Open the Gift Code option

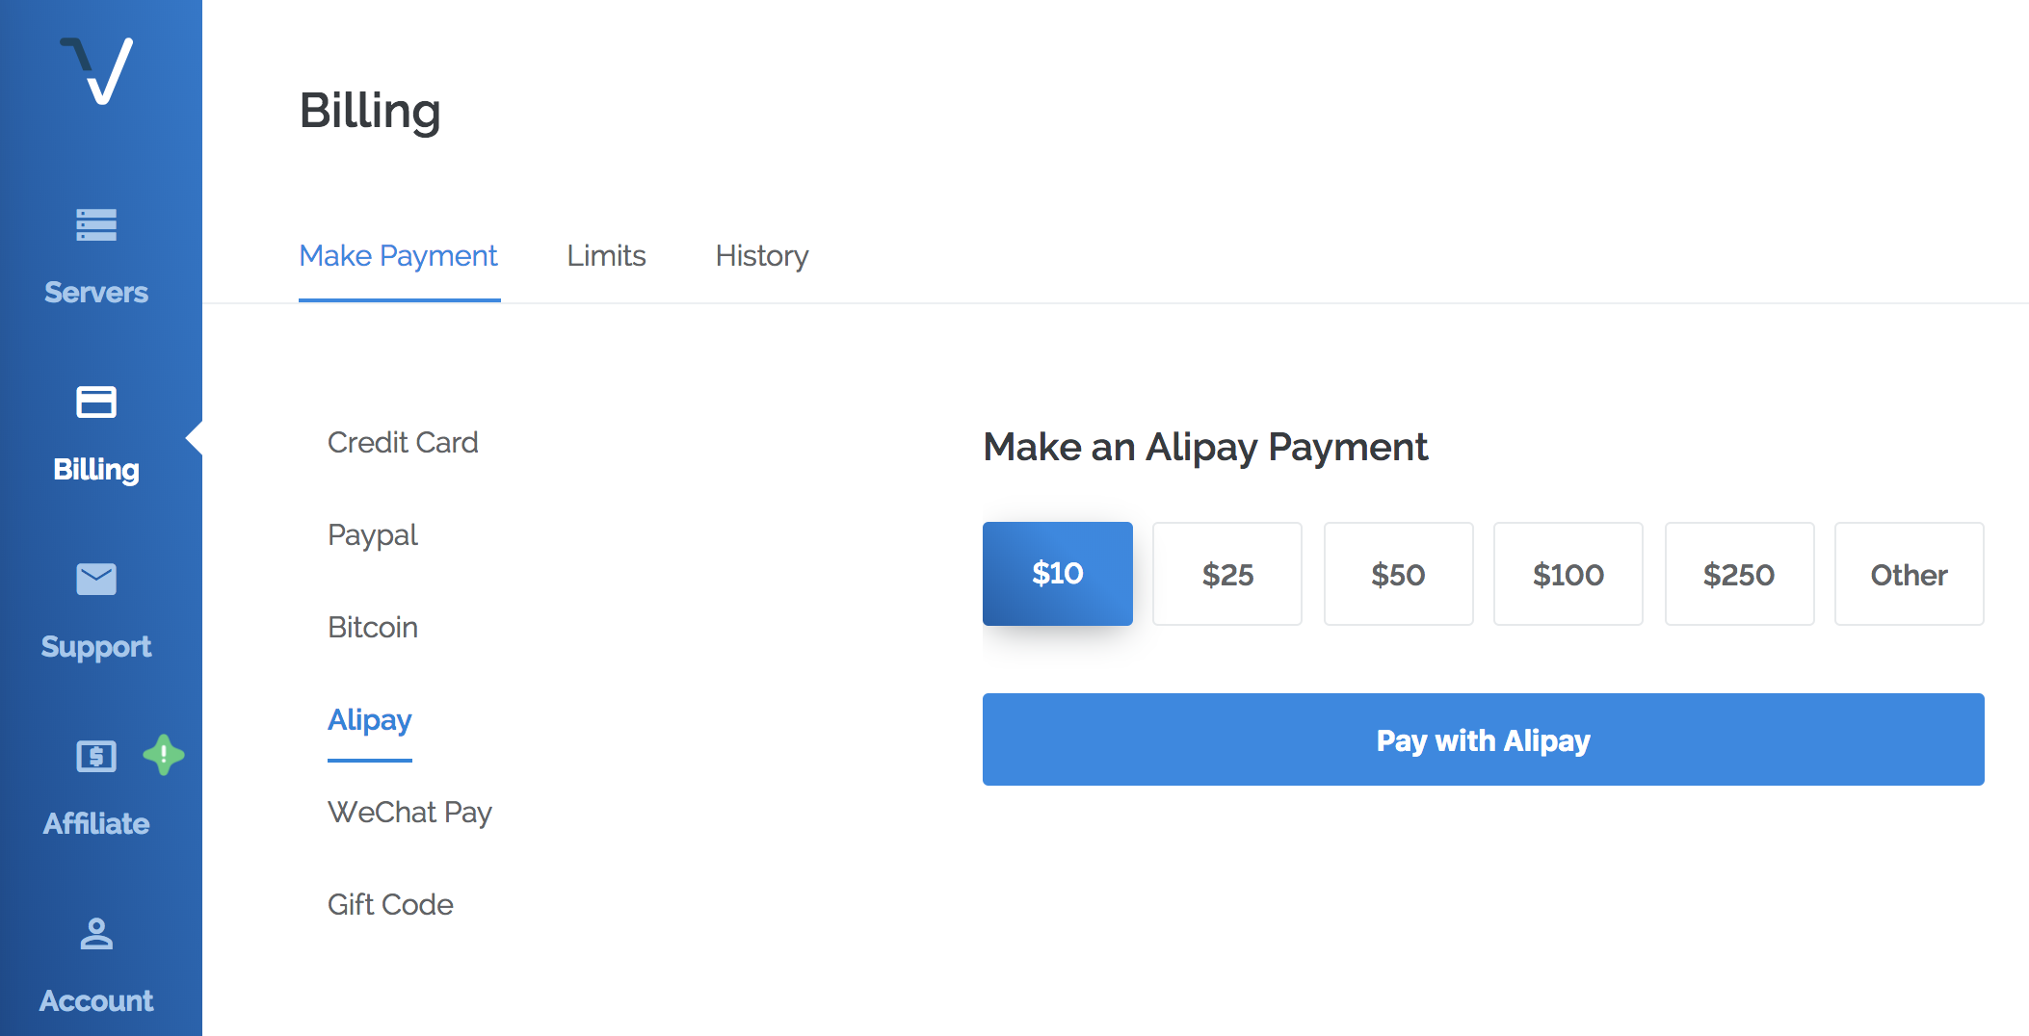(390, 905)
